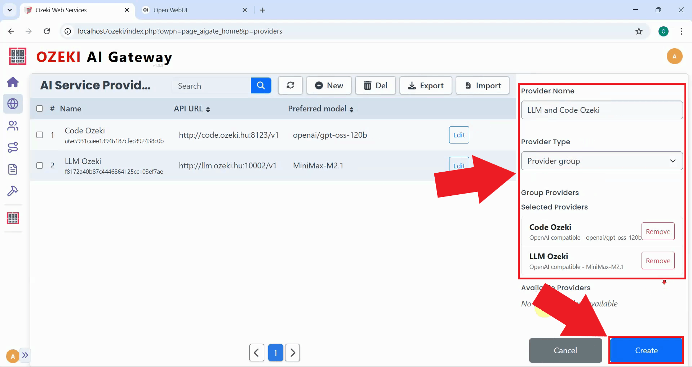The width and height of the screenshot is (692, 367).
Task: Check the select-all checkbox in table header
Action: [40, 109]
